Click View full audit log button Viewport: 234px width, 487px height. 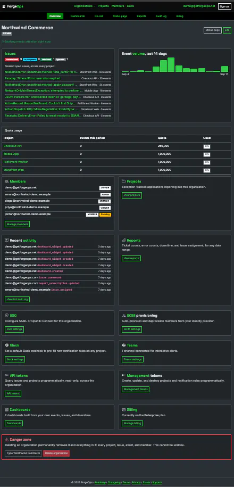click(x=18, y=300)
